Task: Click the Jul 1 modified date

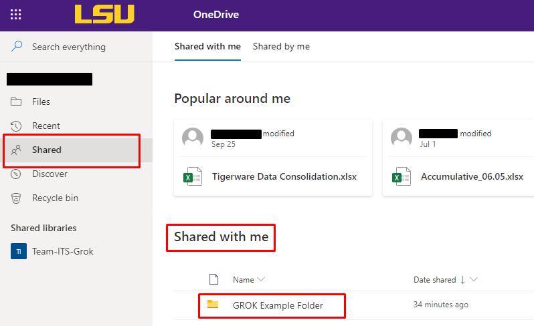Action: click(428, 144)
